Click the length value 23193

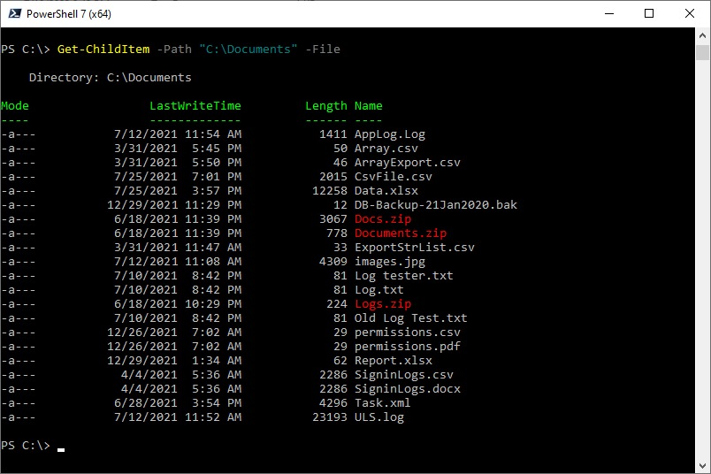click(330, 417)
